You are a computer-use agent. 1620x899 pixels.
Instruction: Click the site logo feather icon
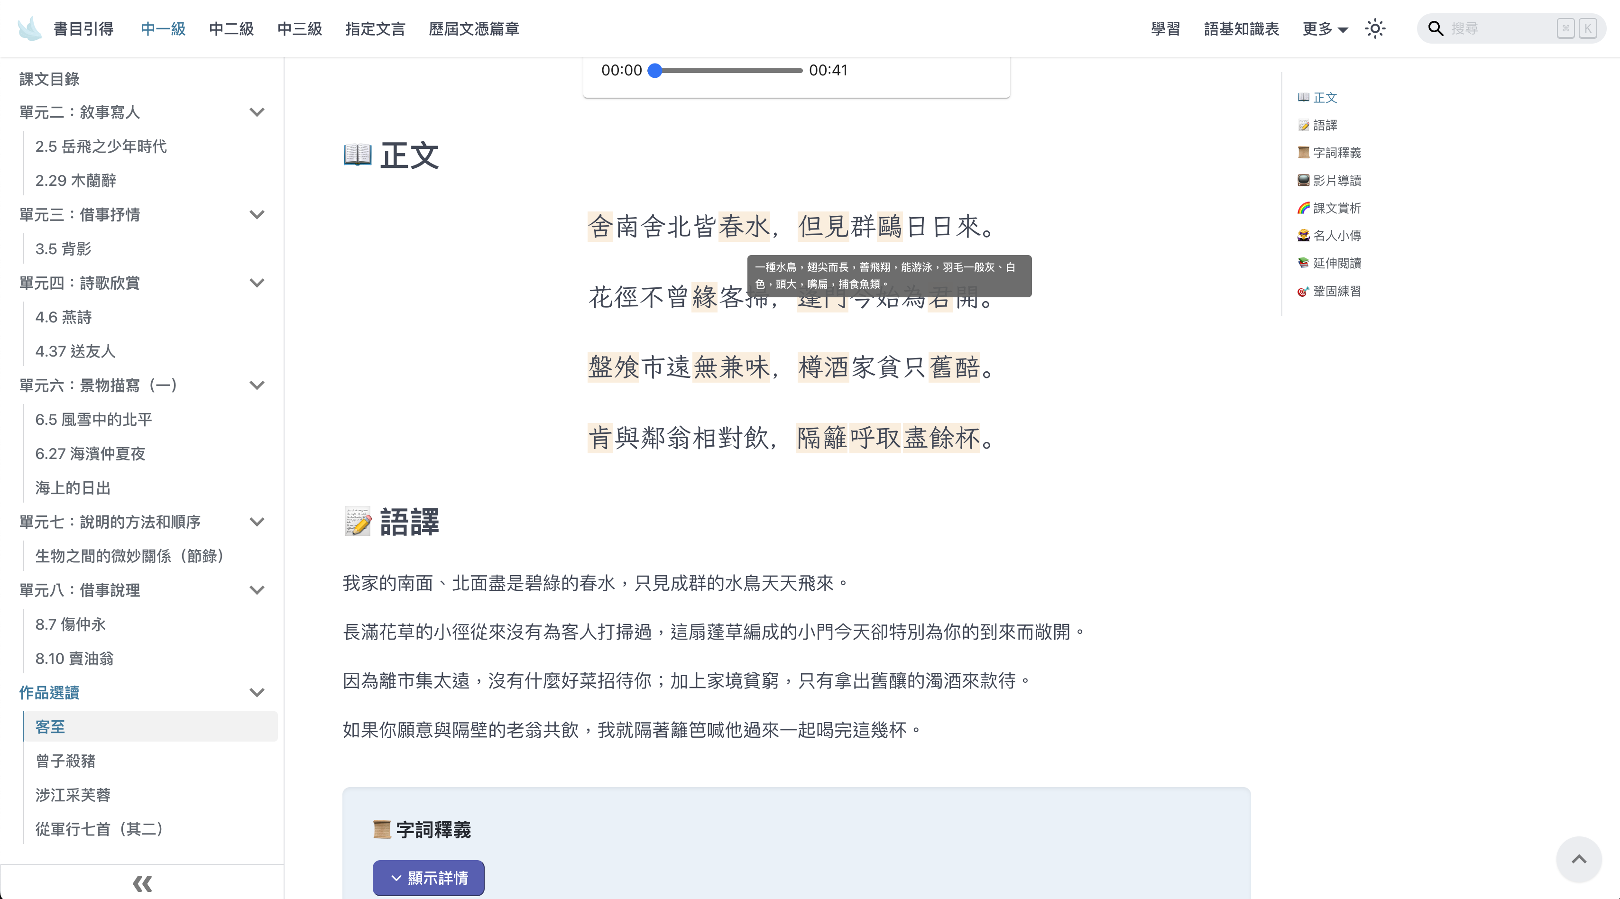29,28
